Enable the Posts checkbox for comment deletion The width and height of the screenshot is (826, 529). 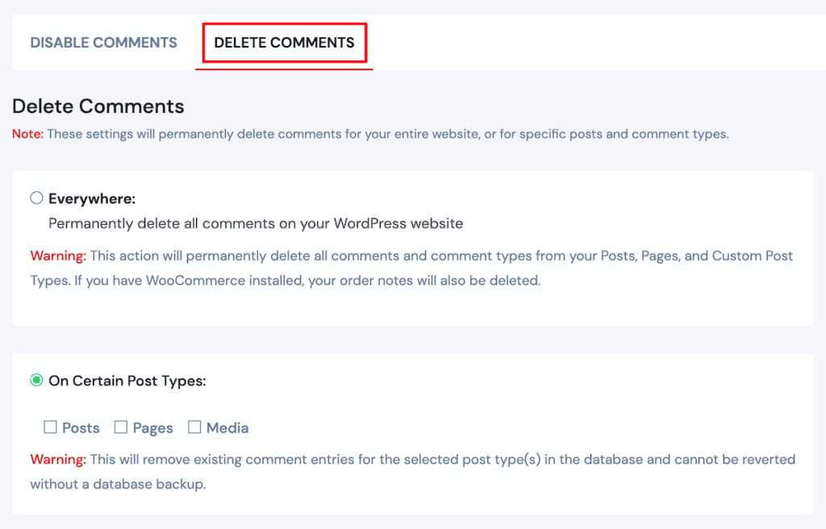coord(50,427)
